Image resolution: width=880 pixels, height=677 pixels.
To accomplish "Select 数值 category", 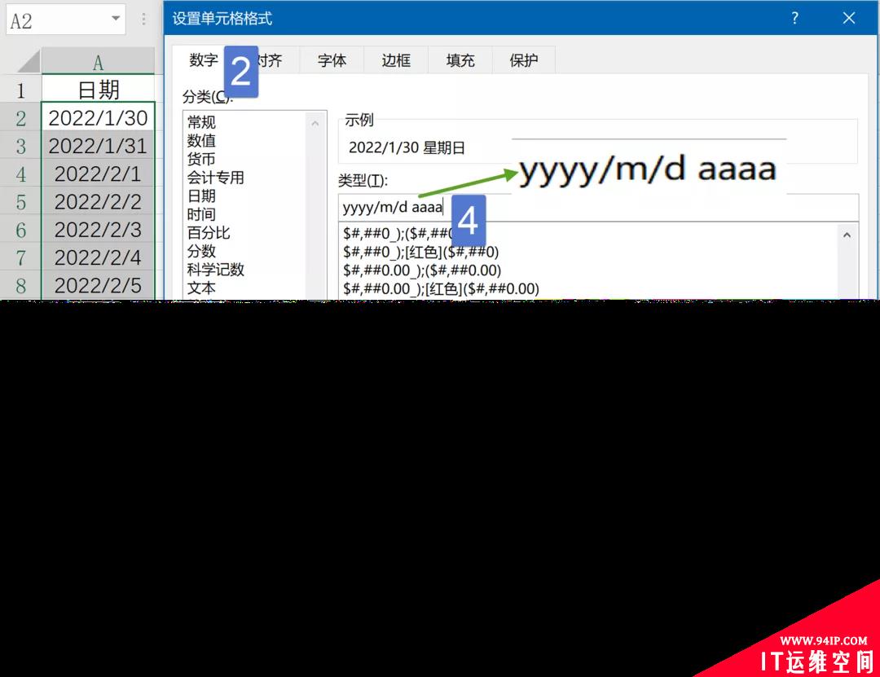I will click(x=201, y=140).
